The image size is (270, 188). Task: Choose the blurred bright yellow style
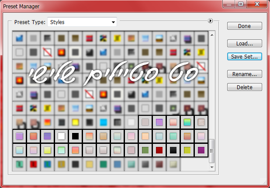75,122
